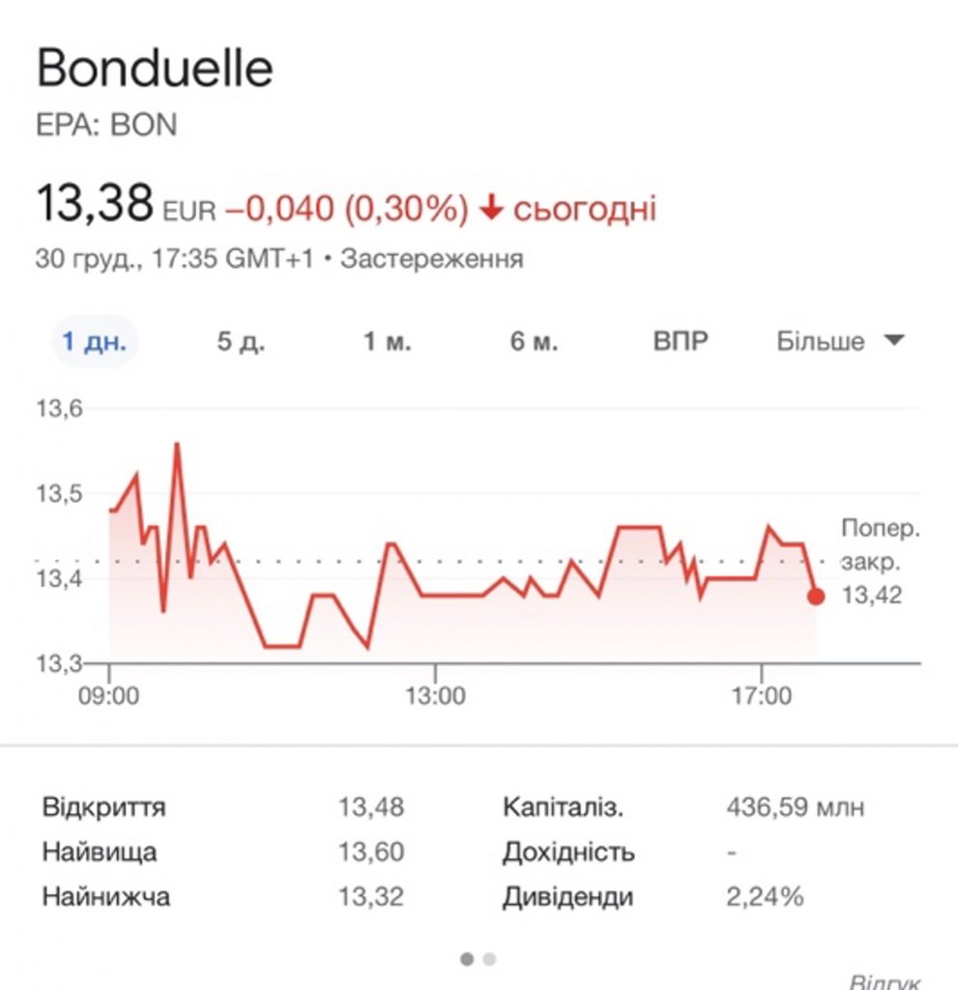Open the Застереження disclaimer link
Screen dimensions: 958x990
click(x=432, y=259)
